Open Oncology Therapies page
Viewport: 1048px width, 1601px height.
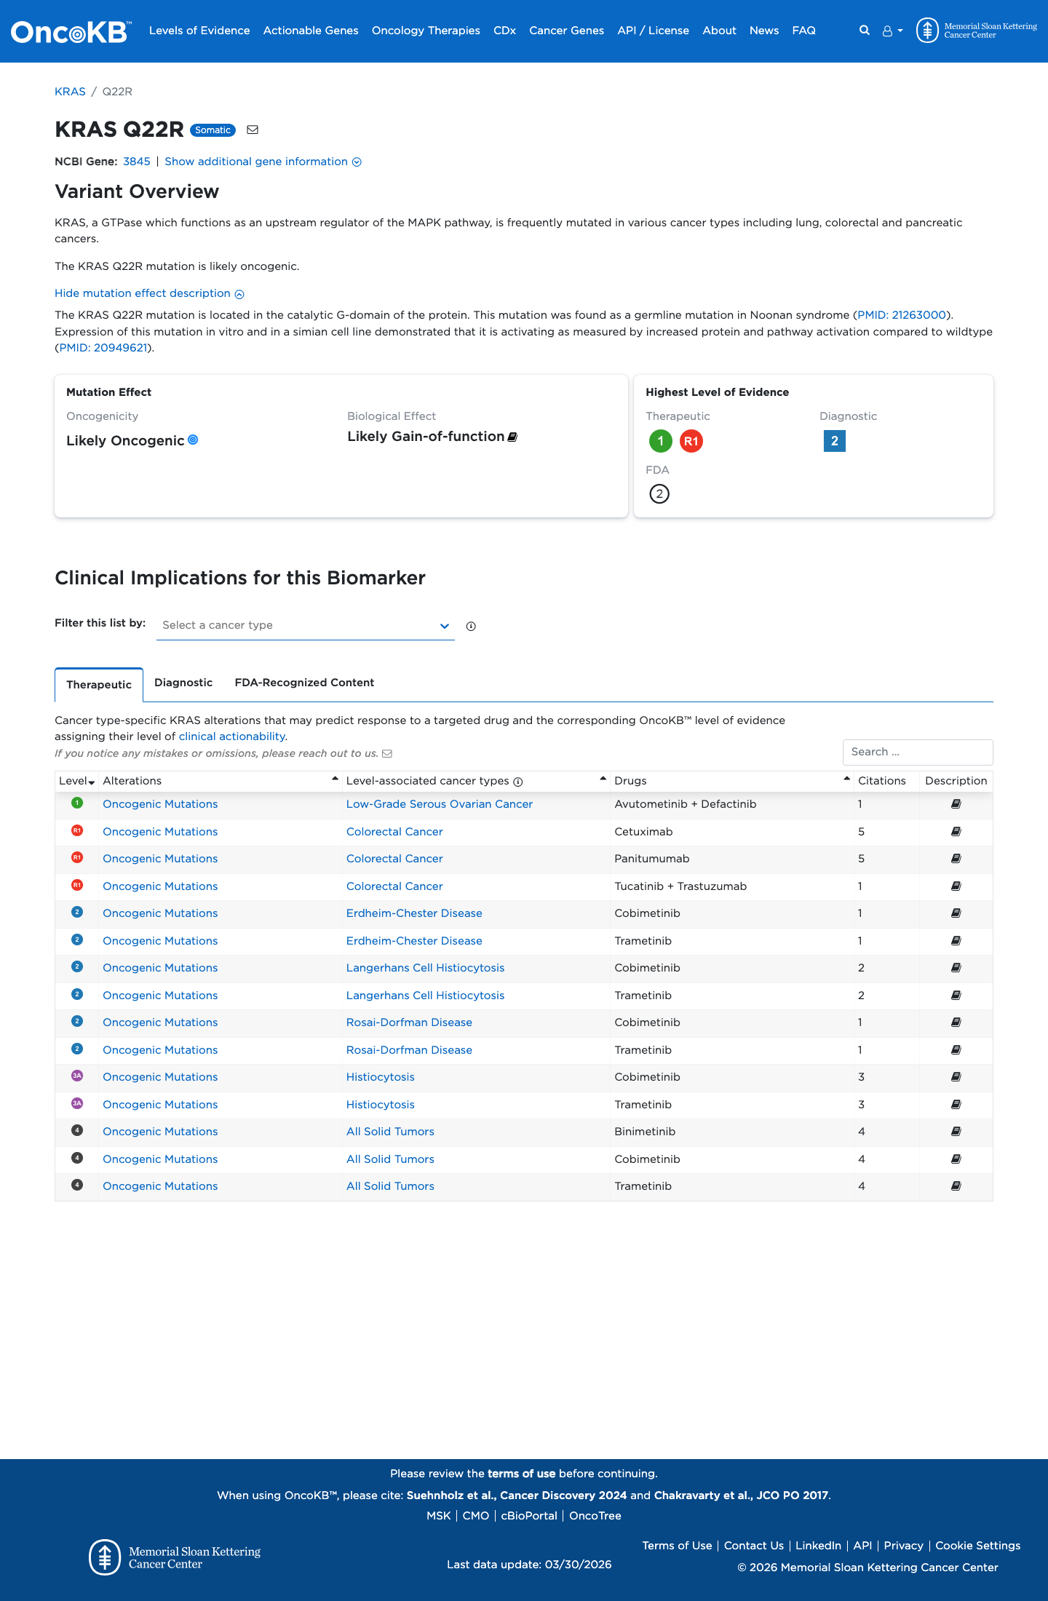pyautogui.click(x=426, y=31)
